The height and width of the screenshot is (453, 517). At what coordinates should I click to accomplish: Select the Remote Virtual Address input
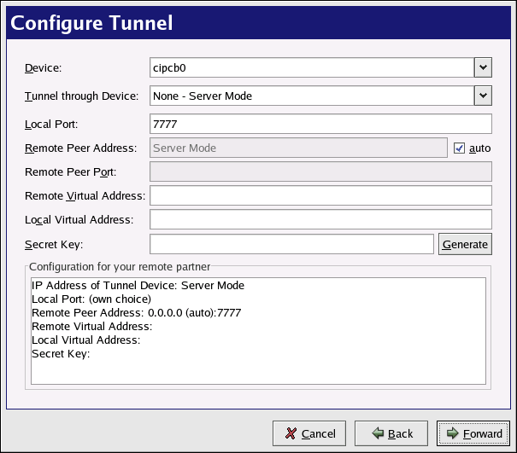(x=320, y=195)
